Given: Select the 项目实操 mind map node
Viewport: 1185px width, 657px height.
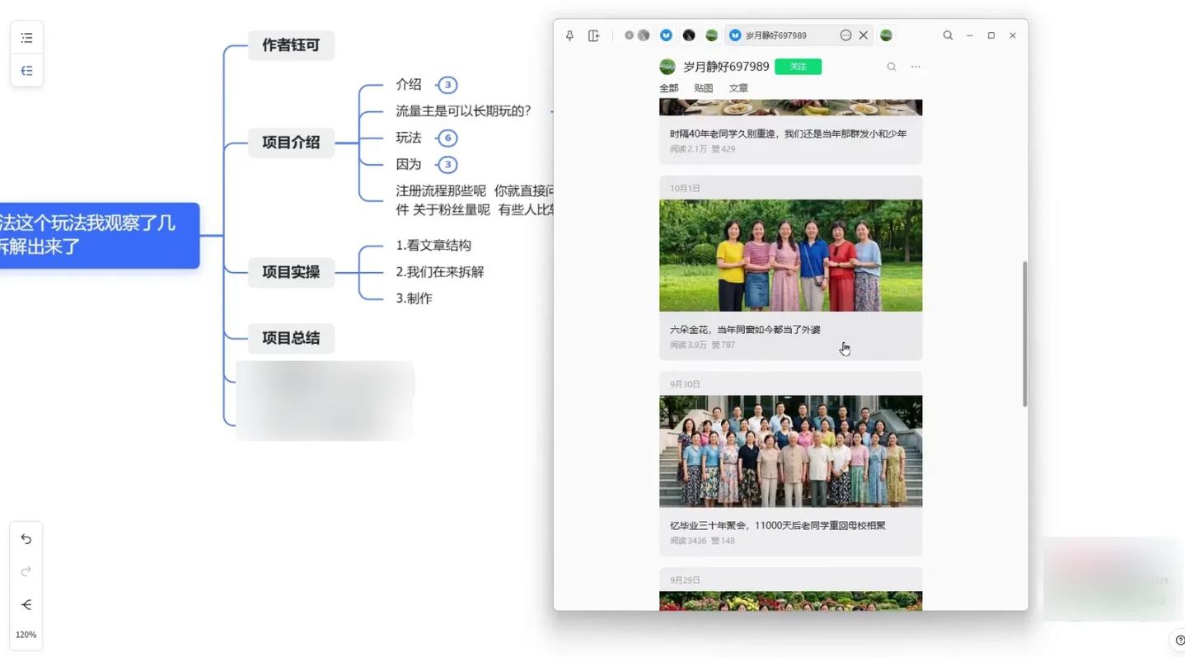Looking at the screenshot, I should click(x=291, y=272).
